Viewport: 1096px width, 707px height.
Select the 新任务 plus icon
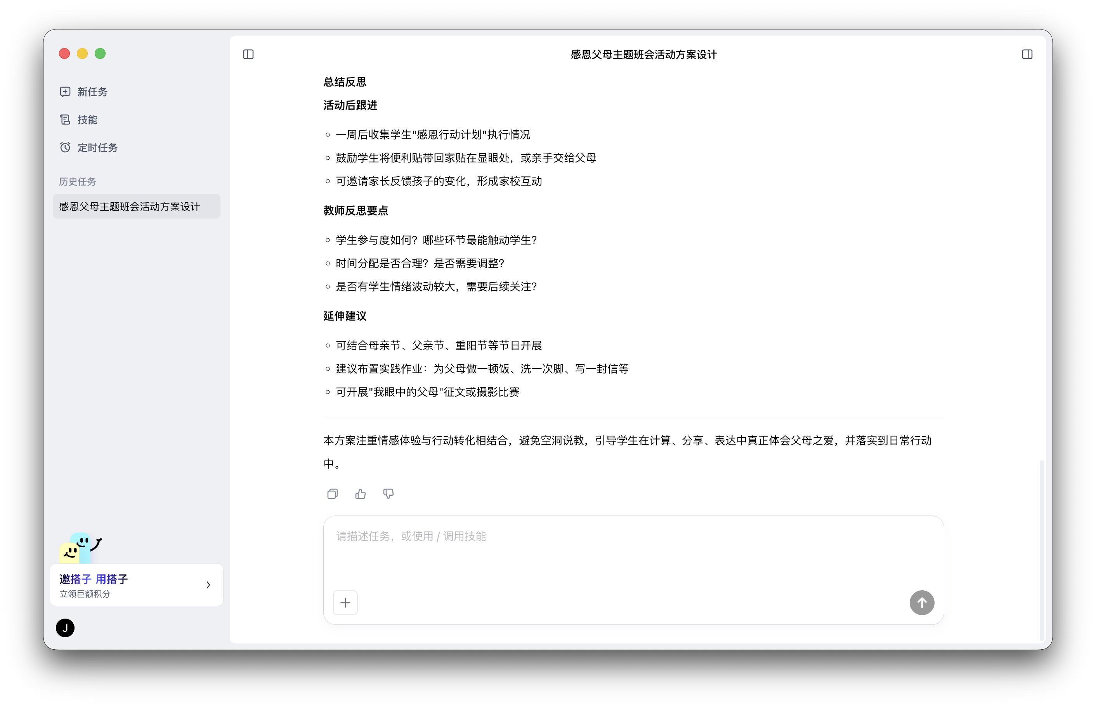pos(65,91)
